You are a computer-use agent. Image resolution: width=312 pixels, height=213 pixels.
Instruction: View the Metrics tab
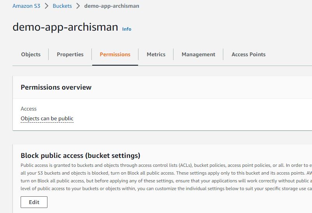pyautogui.click(x=156, y=54)
